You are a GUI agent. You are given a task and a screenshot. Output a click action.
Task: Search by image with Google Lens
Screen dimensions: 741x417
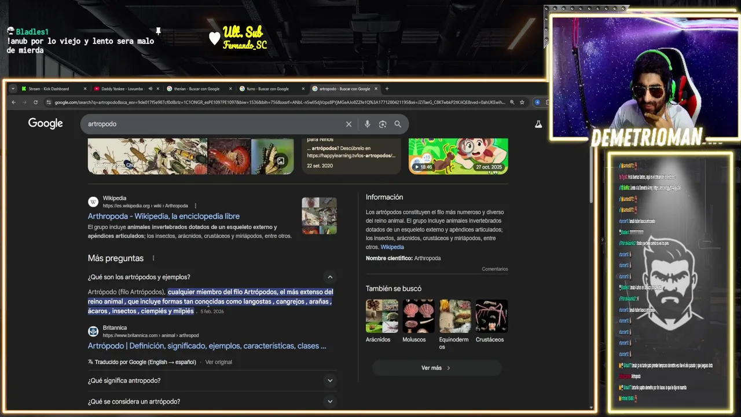(383, 124)
